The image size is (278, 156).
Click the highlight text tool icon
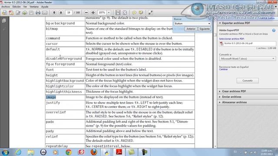pyautogui.click(x=141, y=13)
